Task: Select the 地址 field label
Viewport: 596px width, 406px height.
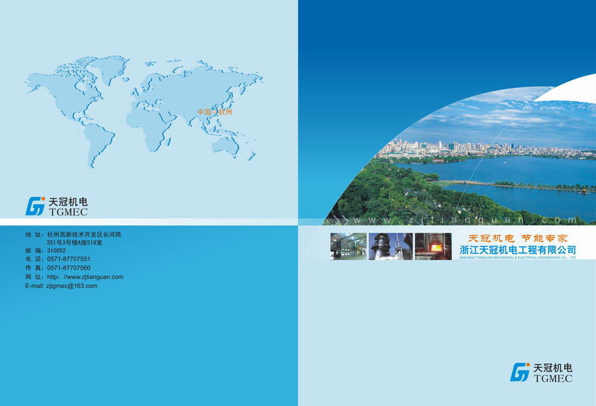Action: pyautogui.click(x=34, y=235)
